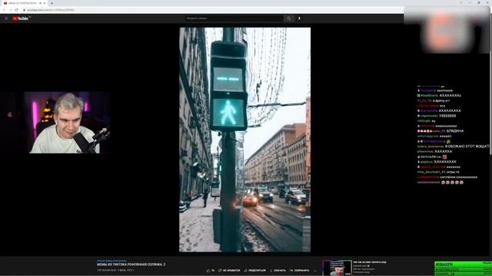Click chat message 'играл го'
The height and width of the screenshot is (276, 492).
(x=453, y=172)
